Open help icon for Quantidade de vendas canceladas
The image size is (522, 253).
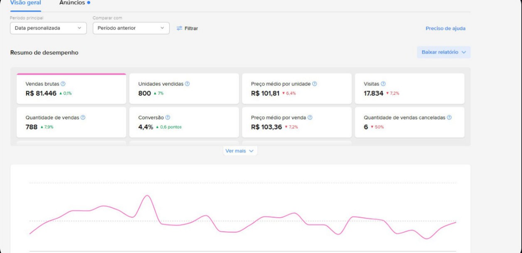coord(449,117)
